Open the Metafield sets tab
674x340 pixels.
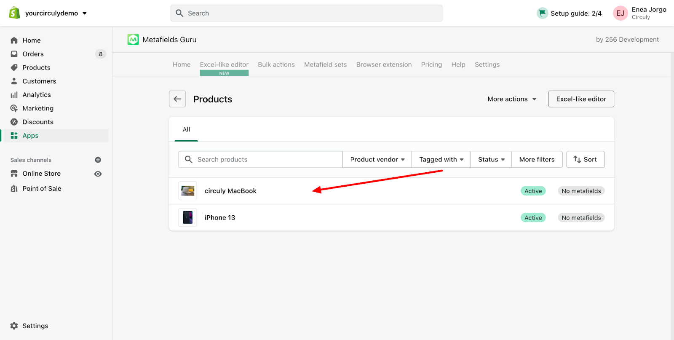325,64
